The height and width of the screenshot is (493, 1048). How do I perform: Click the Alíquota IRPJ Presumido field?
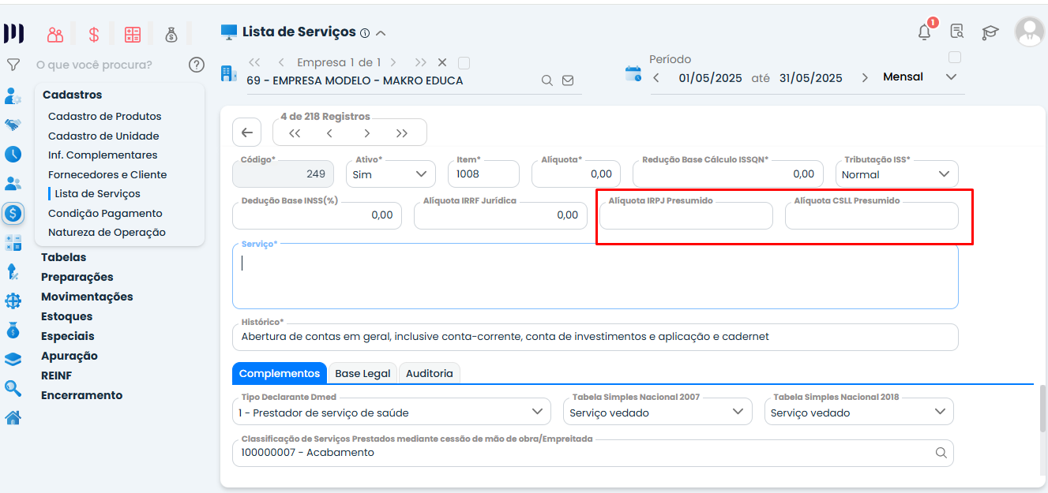tap(686, 216)
